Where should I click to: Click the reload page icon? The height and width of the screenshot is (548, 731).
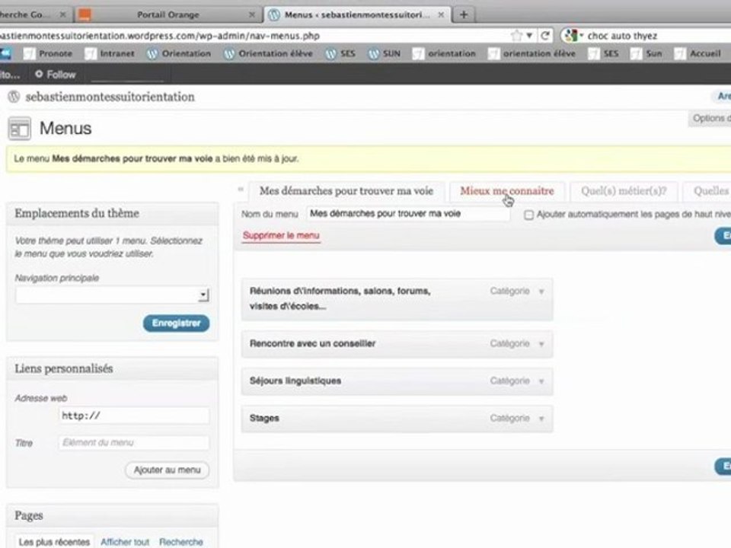[544, 36]
